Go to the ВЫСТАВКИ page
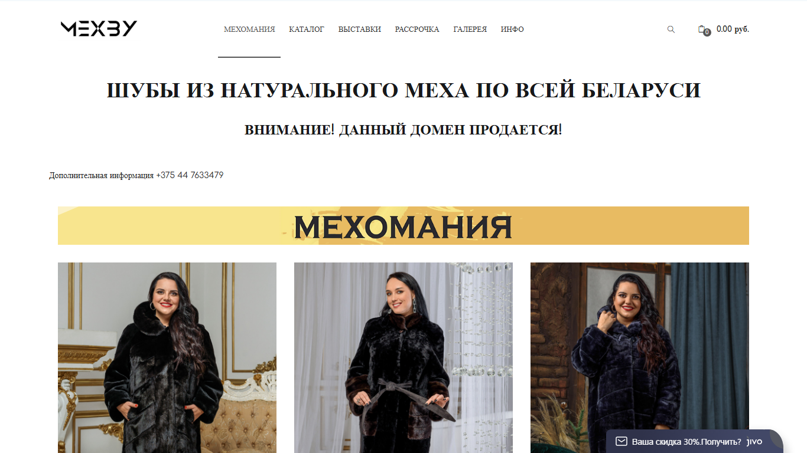807x453 pixels. (360, 29)
